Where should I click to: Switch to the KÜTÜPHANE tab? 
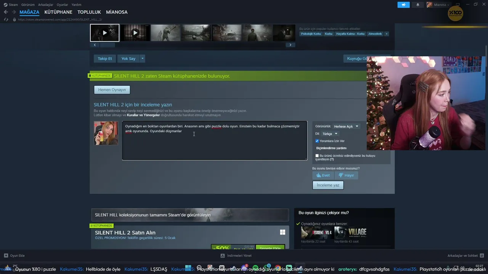click(x=58, y=12)
